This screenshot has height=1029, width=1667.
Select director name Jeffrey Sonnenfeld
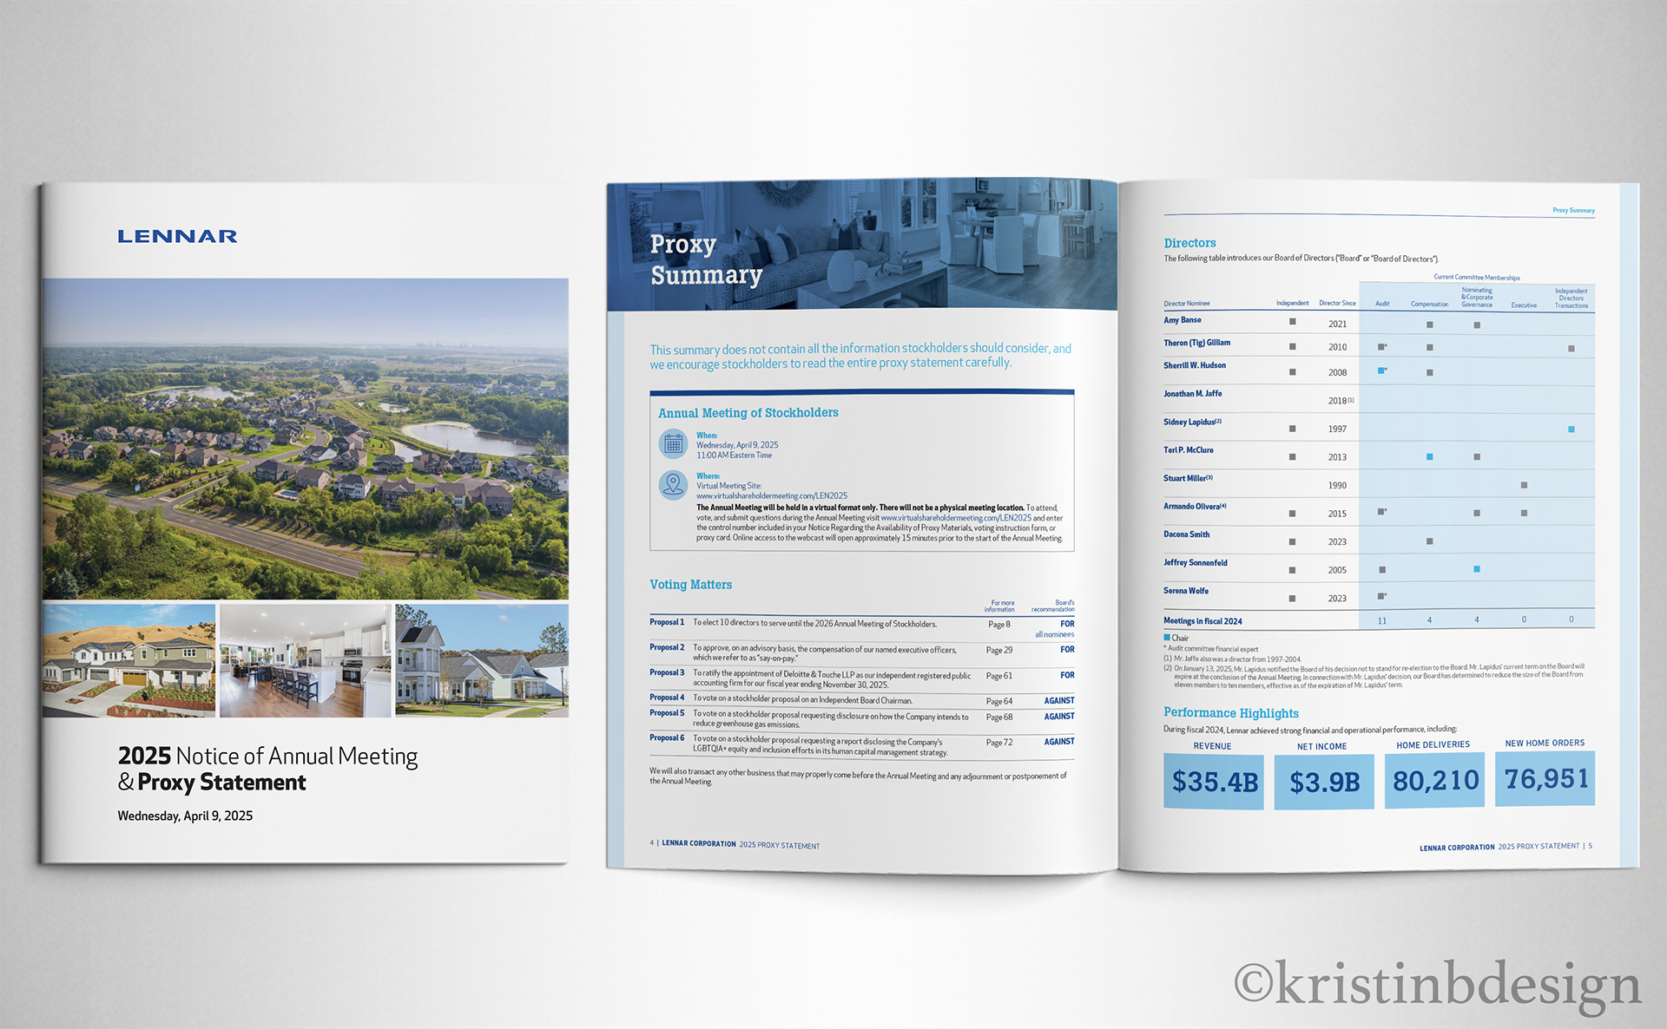[x=1196, y=563]
